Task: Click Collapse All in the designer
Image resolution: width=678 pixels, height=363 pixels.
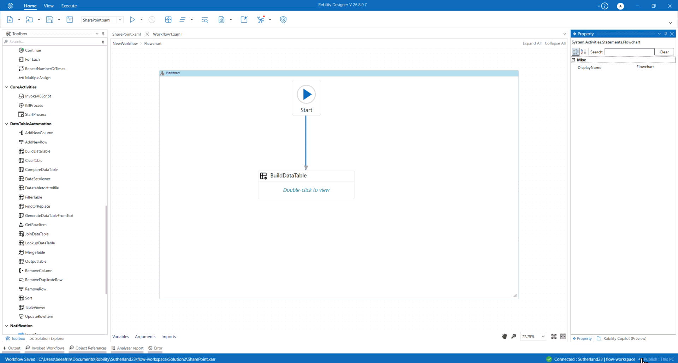Action: [555, 43]
